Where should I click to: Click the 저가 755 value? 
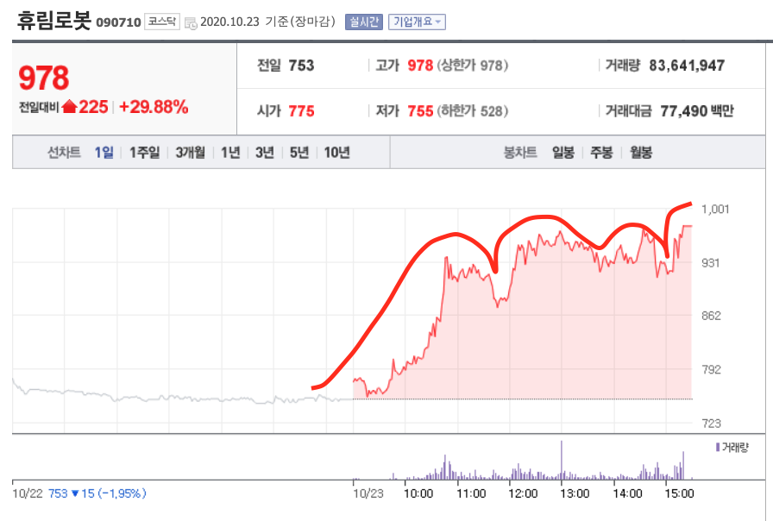pyautogui.click(x=420, y=111)
